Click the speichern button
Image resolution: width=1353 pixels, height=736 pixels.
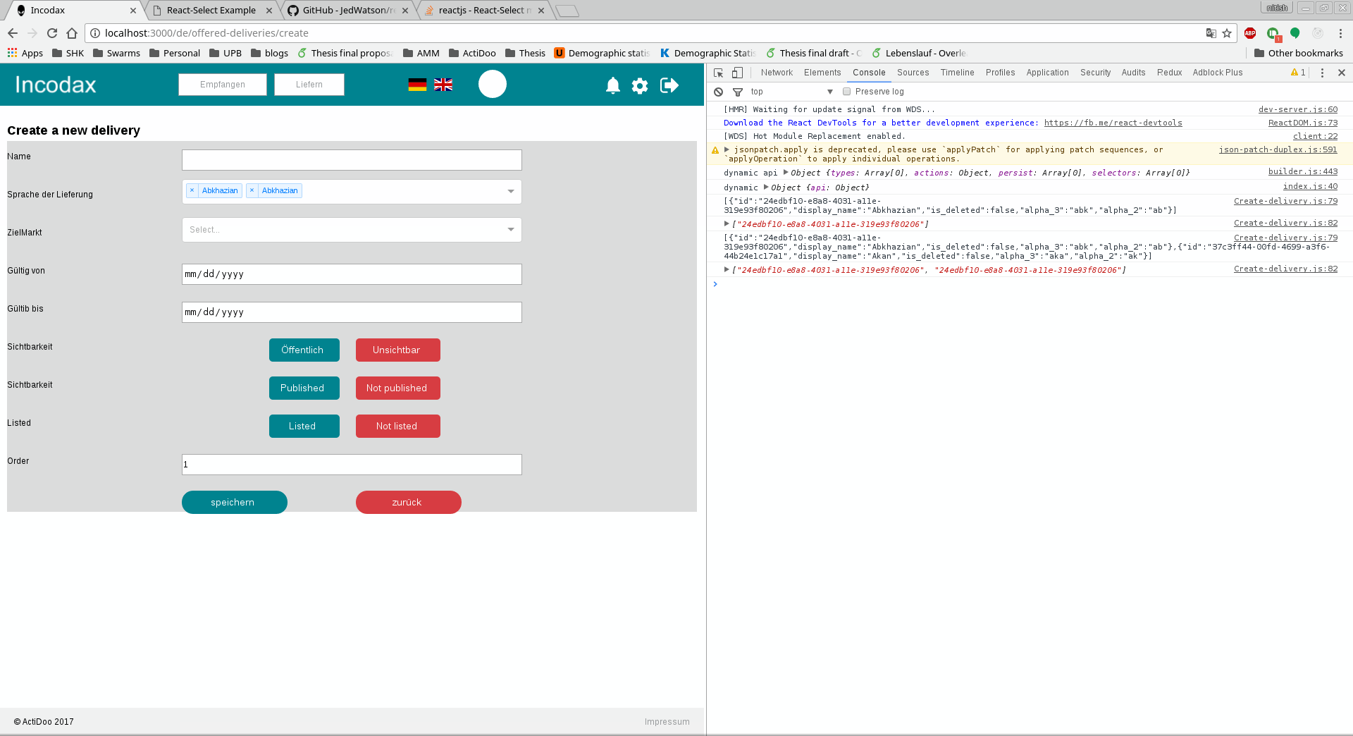[x=235, y=502]
